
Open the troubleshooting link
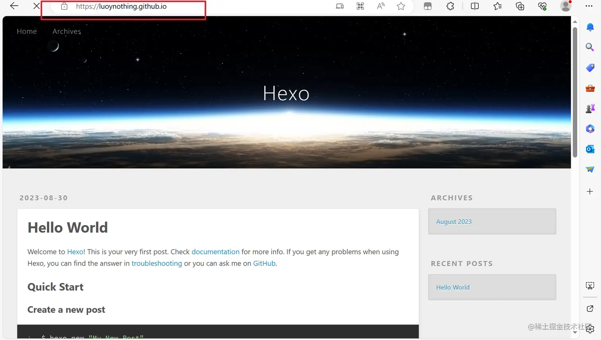tap(157, 263)
